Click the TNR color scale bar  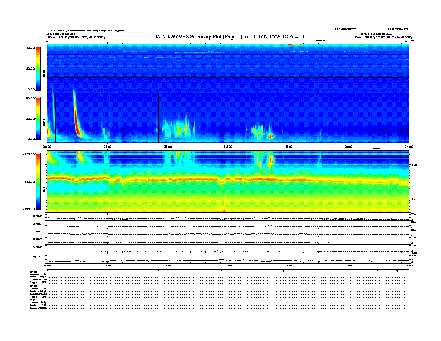click(x=38, y=182)
